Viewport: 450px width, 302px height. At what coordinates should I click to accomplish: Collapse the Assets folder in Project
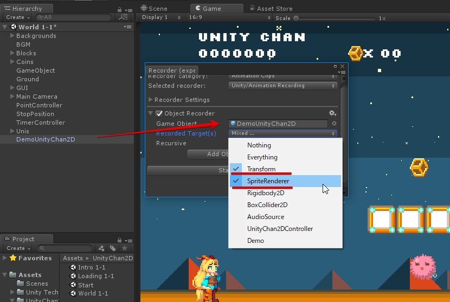pos(4,275)
